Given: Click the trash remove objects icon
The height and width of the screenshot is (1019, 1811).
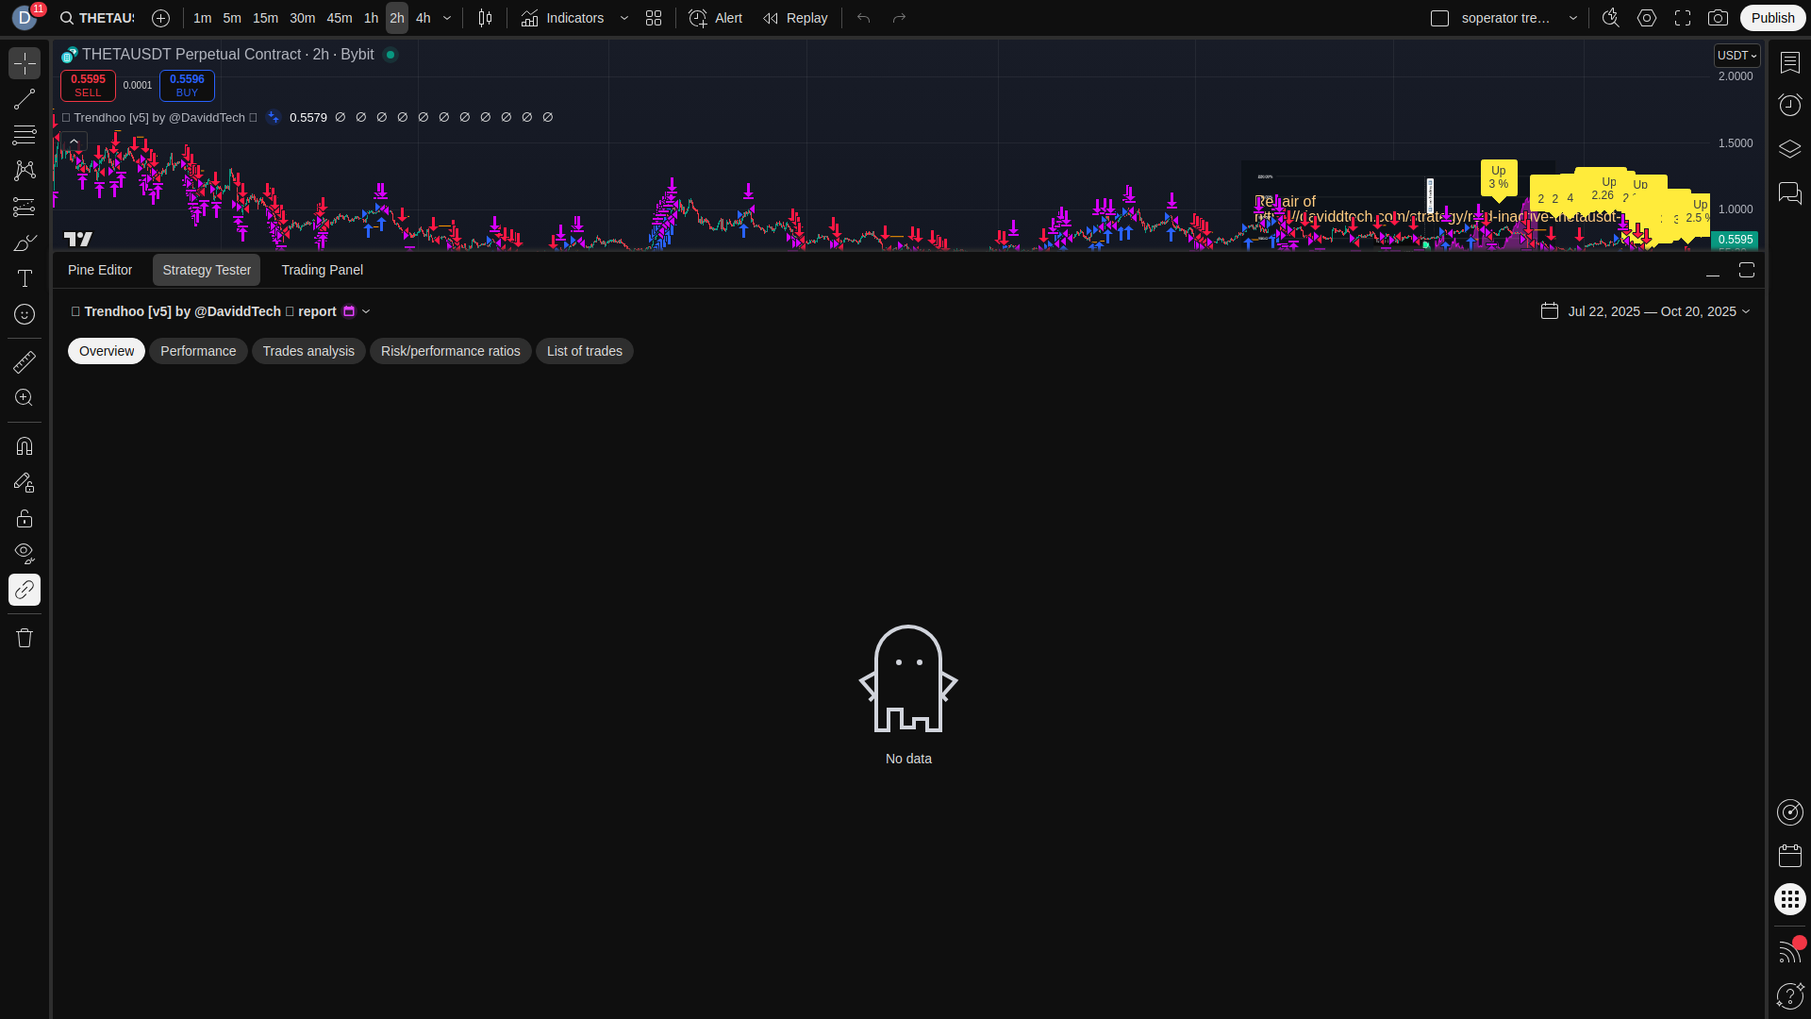Looking at the screenshot, I should (25, 638).
